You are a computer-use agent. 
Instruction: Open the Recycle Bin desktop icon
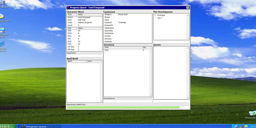coord(252,115)
